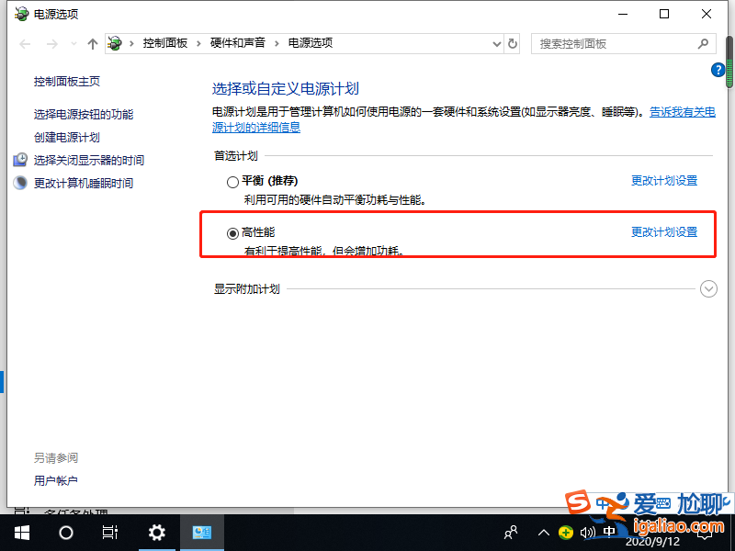
Task: Show hidden tray icons via the chevron
Action: point(545,533)
